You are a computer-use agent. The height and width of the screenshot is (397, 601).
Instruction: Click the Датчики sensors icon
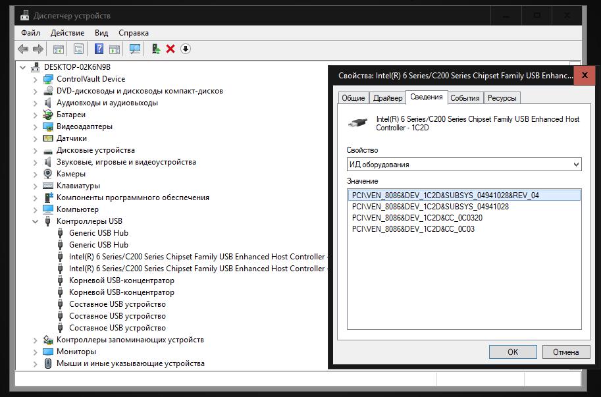[x=48, y=138]
